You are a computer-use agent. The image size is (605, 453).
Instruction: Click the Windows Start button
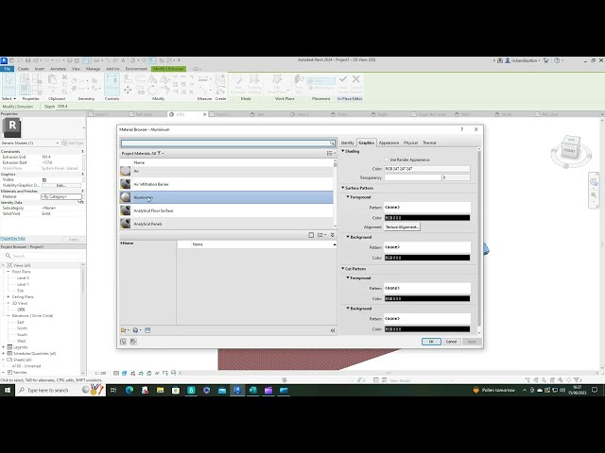8,390
